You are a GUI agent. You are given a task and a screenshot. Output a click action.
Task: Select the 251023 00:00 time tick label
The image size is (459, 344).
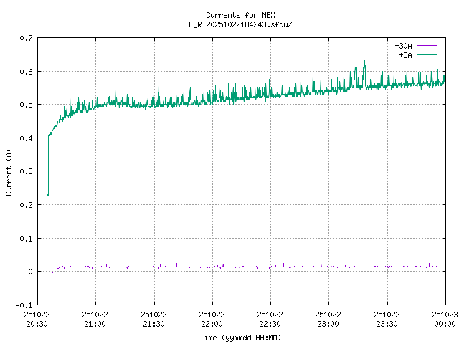[x=445, y=319]
